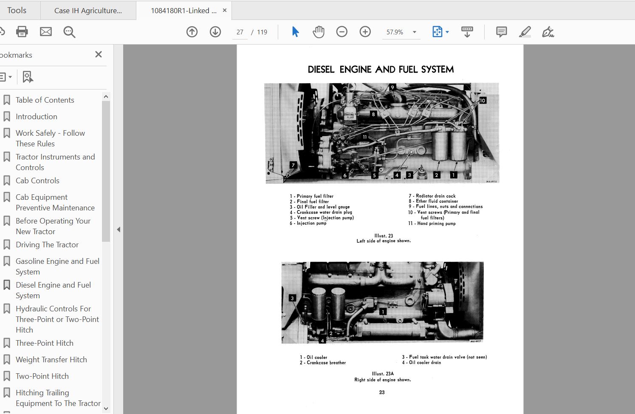Screen dimensions: 635x414
Task: Jump to the Three-Point Hitch bookmark
Action: coord(44,343)
